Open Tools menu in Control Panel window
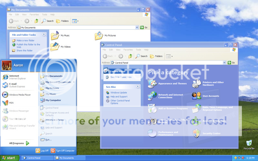This screenshot has width=258, height=161. (x=138, y=50)
